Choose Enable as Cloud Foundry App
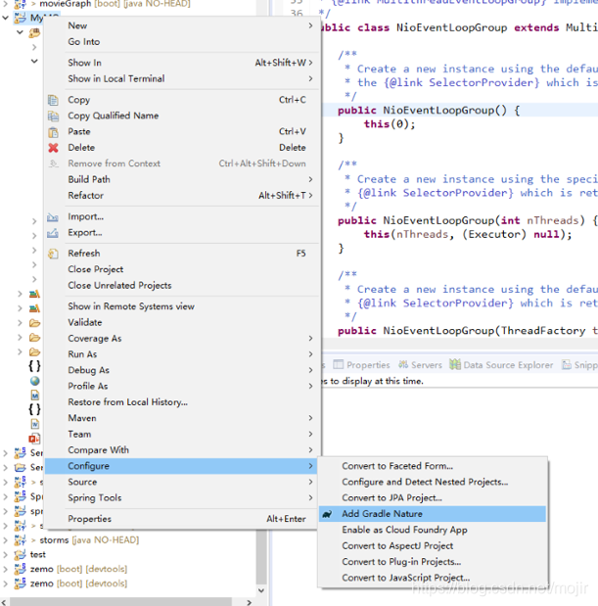The width and height of the screenshot is (598, 606). point(433,530)
